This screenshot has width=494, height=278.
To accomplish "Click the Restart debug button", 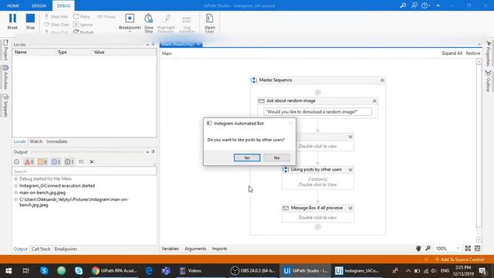I will click(x=83, y=32).
